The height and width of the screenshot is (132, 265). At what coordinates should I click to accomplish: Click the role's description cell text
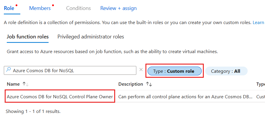185,97
